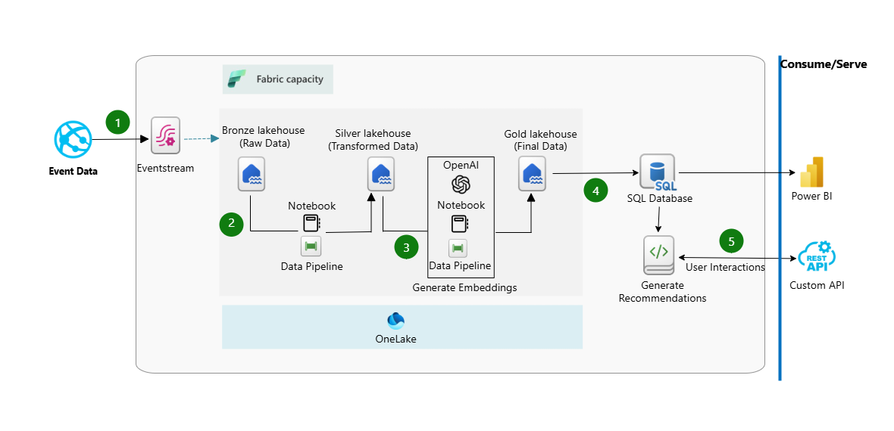Click the "Data Pipeline" label inside OpenAI box
Screen dimensions: 894x431
[x=460, y=265]
